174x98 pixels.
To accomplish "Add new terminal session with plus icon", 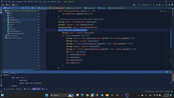I will [18, 72].
